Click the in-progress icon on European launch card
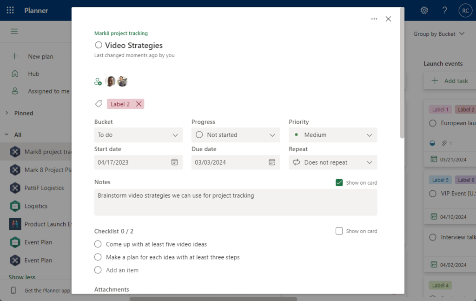The image size is (476, 301). [433, 143]
